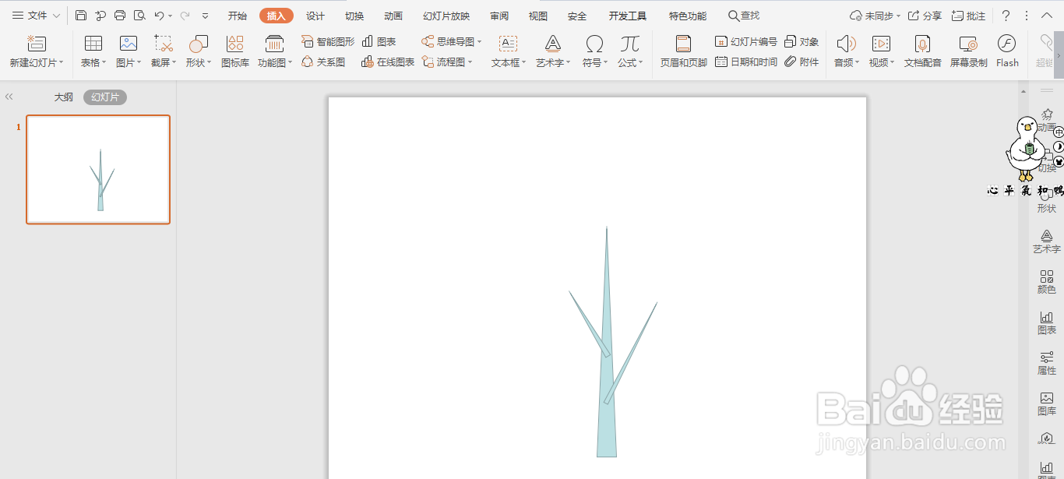Insert a picture using 图片 icon

tap(129, 44)
